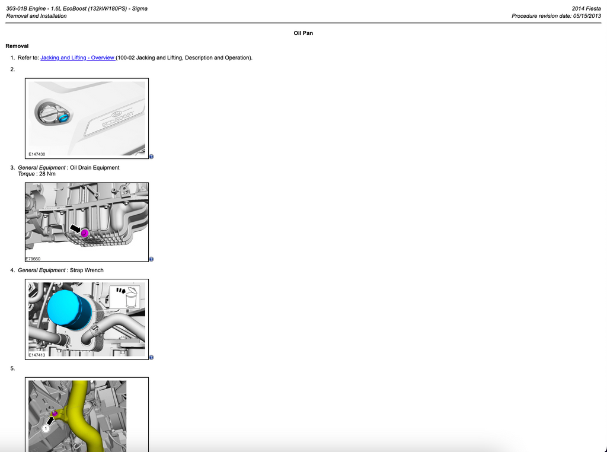Viewport: 607px width, 452px height.
Task: Open the oil filter illustration E147413
Action: [x=87, y=319]
